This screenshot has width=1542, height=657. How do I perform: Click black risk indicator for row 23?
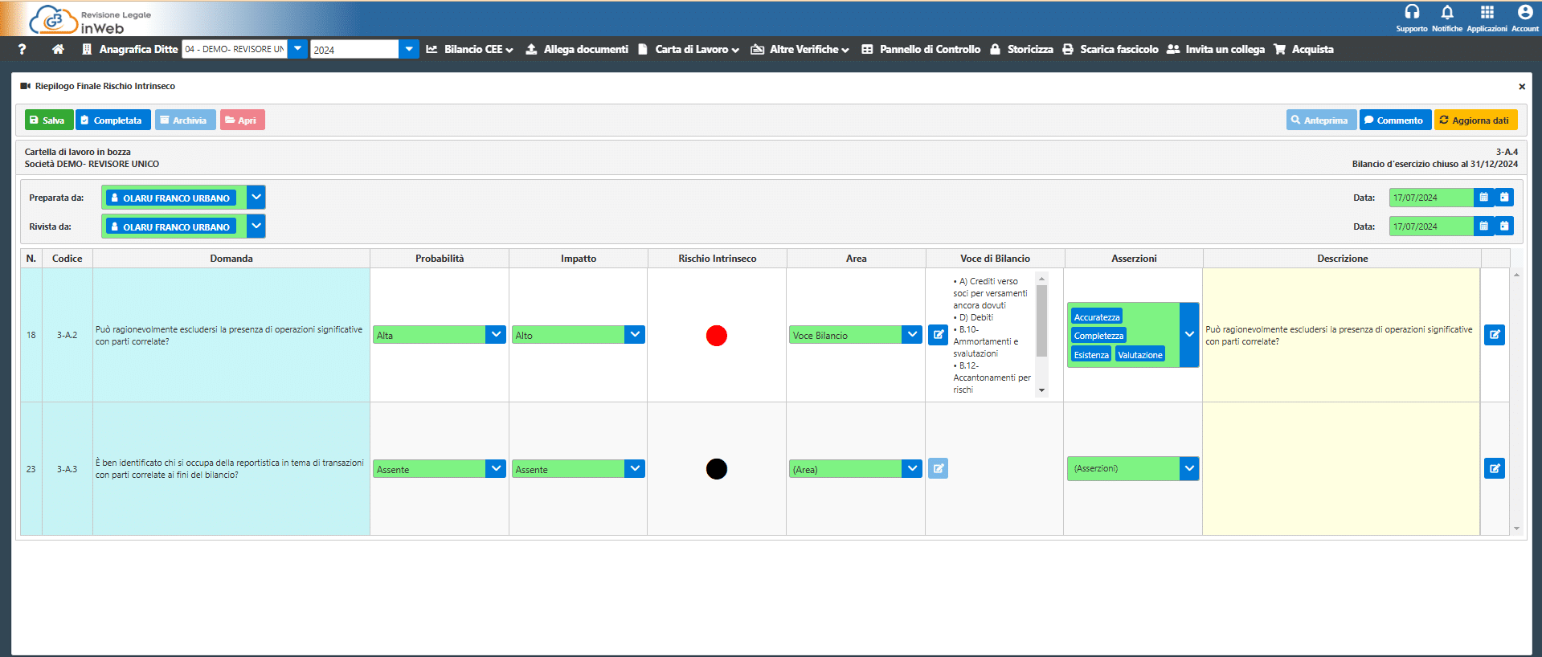(717, 469)
